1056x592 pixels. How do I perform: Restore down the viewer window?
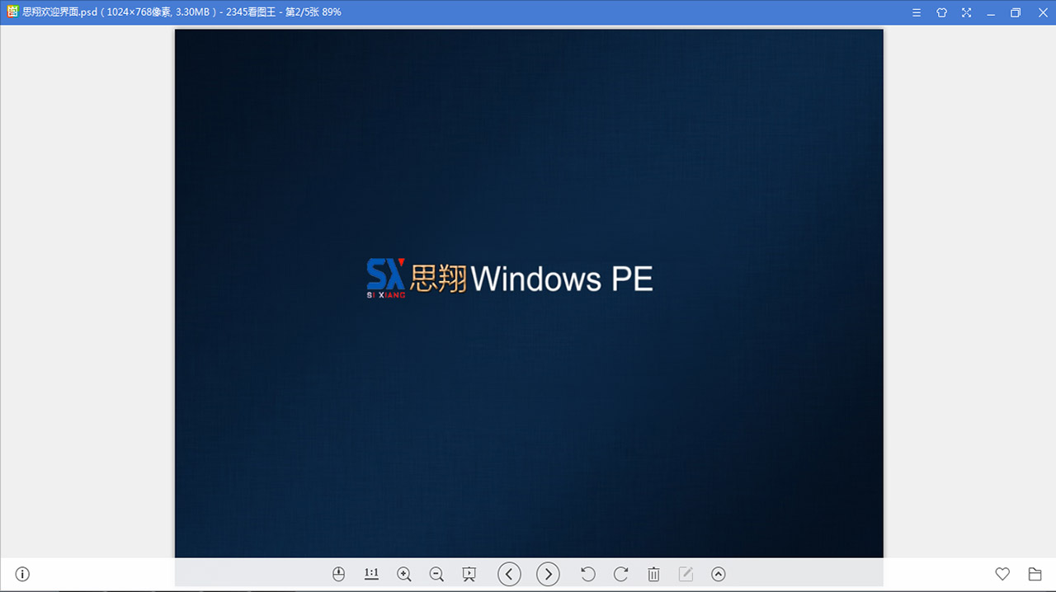(x=1016, y=12)
